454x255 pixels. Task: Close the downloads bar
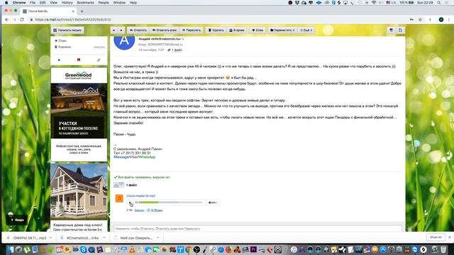pos(449,237)
